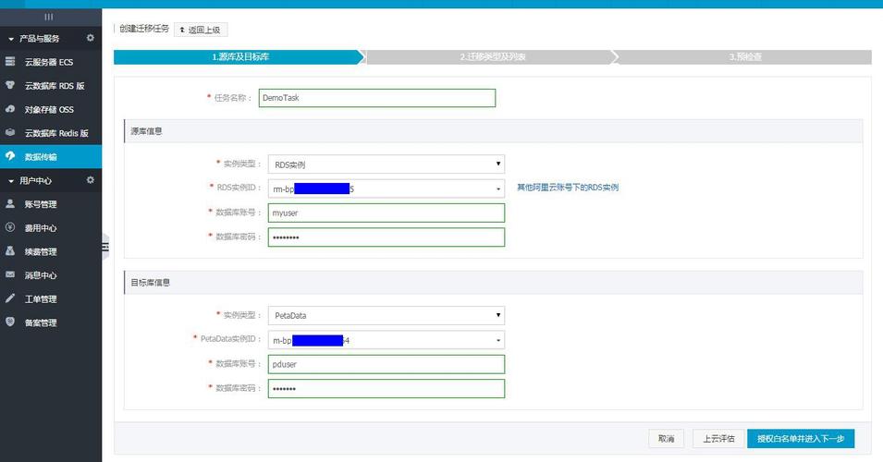Open 云服务器 ECS in the sidebar
Screen dimensions: 883x462
48,62
